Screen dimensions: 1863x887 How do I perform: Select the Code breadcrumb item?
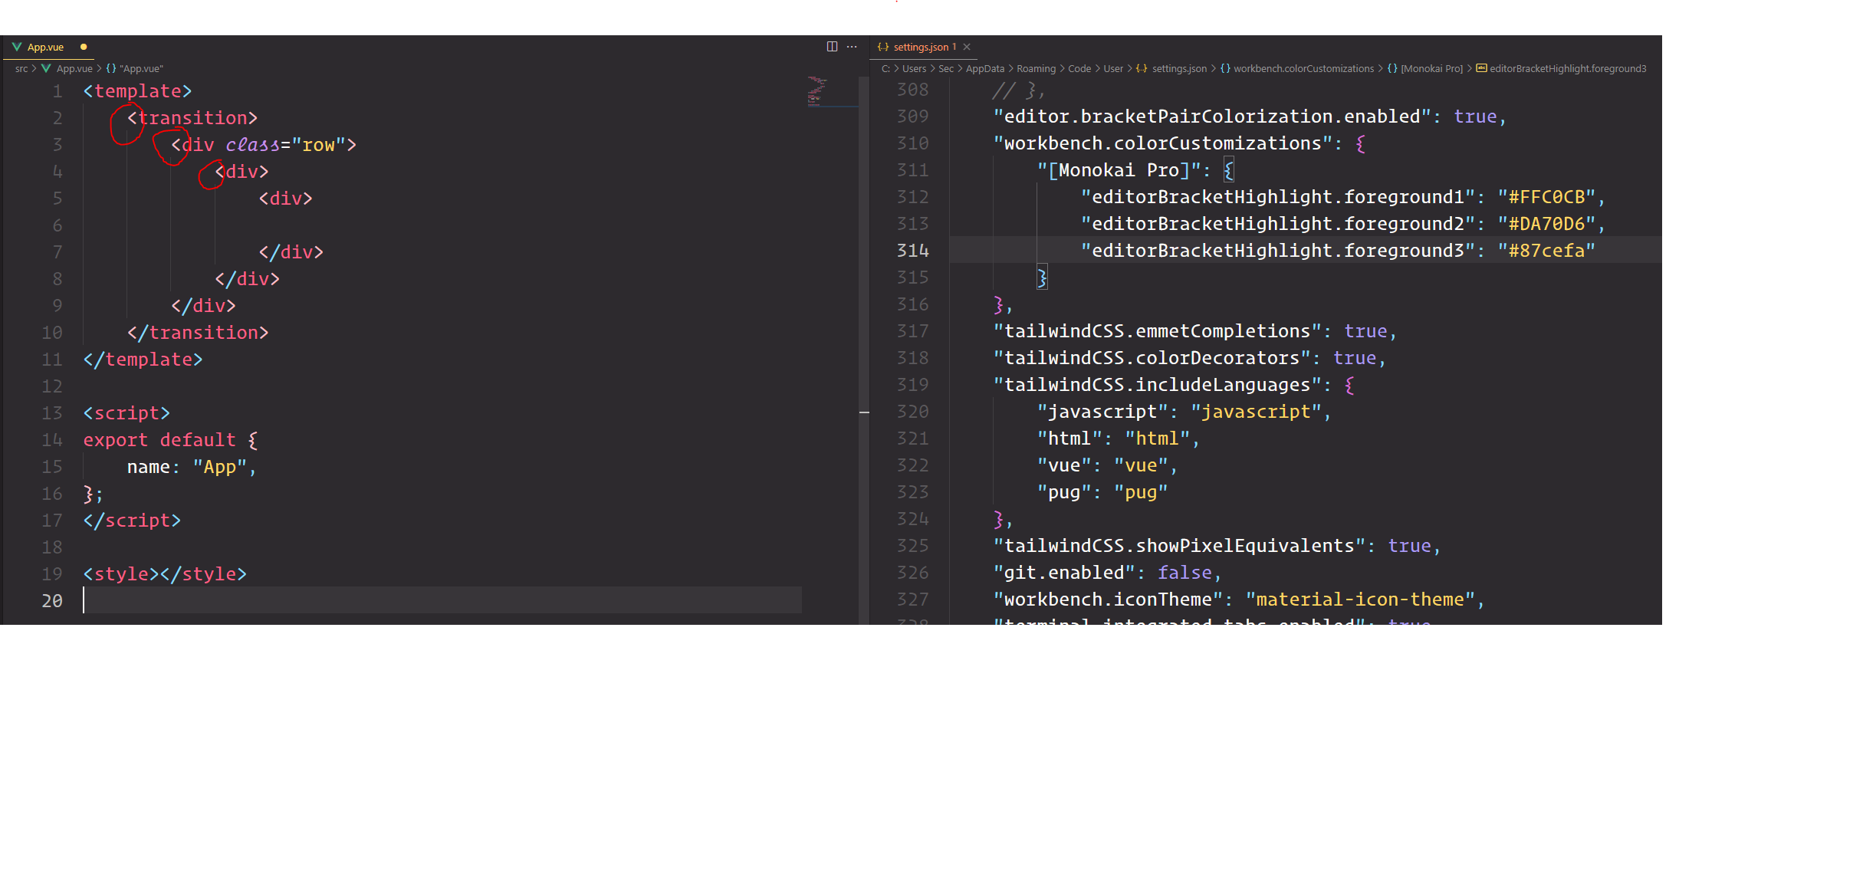pyautogui.click(x=1079, y=68)
